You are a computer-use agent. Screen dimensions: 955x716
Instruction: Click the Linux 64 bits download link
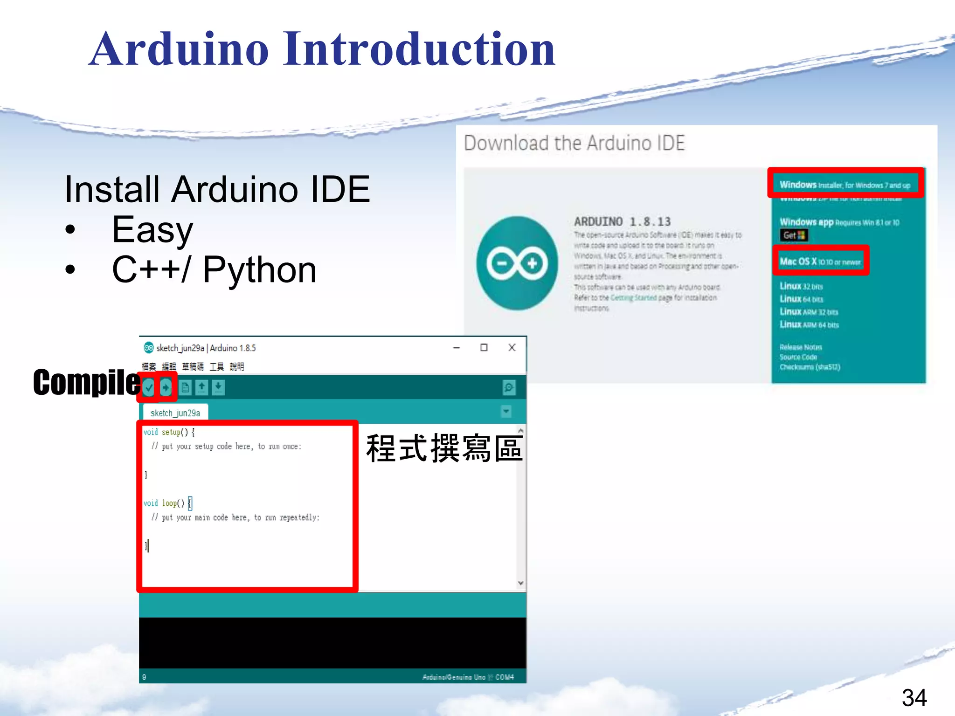(x=801, y=299)
